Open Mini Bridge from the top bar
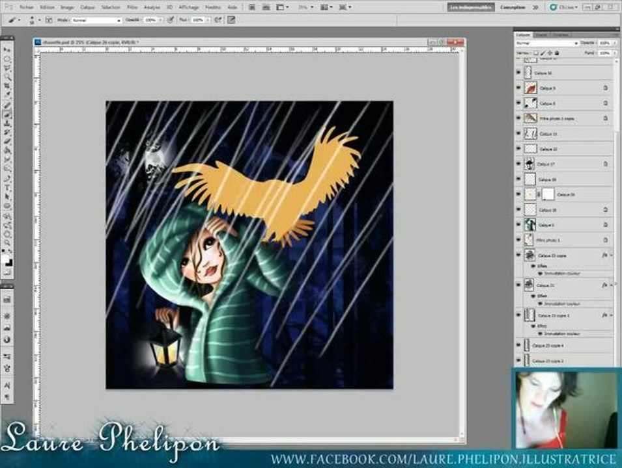 (x=266, y=7)
